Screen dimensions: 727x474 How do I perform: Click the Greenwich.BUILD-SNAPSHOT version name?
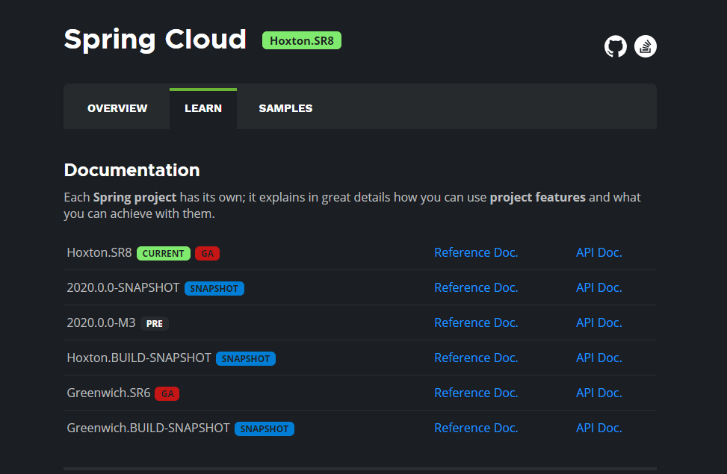click(x=149, y=428)
